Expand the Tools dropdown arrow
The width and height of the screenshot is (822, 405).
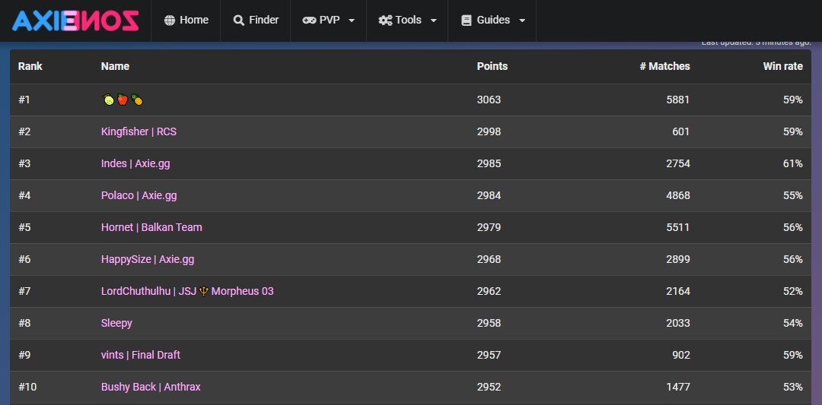pos(434,21)
